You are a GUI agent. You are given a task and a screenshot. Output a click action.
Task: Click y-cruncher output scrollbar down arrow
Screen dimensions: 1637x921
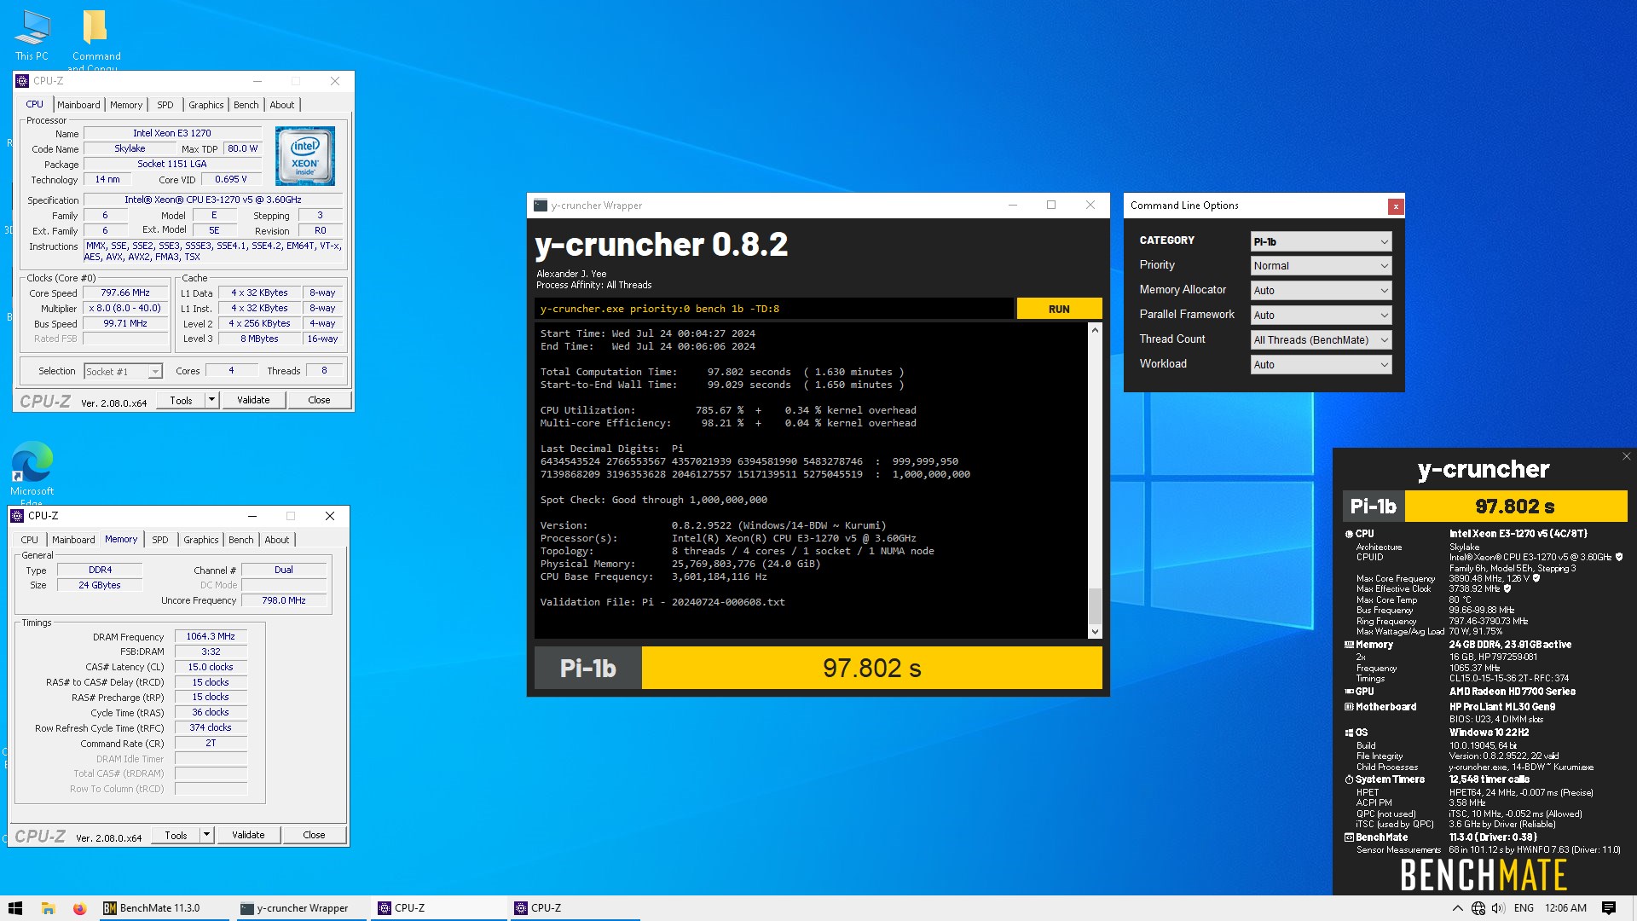pyautogui.click(x=1095, y=632)
